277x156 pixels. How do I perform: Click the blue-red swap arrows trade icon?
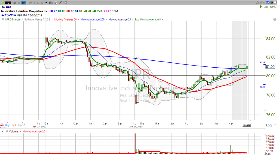point(2,125)
